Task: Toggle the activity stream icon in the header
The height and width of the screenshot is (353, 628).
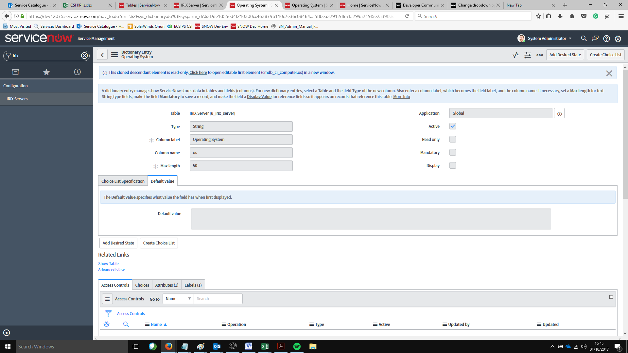Action: 515,55
